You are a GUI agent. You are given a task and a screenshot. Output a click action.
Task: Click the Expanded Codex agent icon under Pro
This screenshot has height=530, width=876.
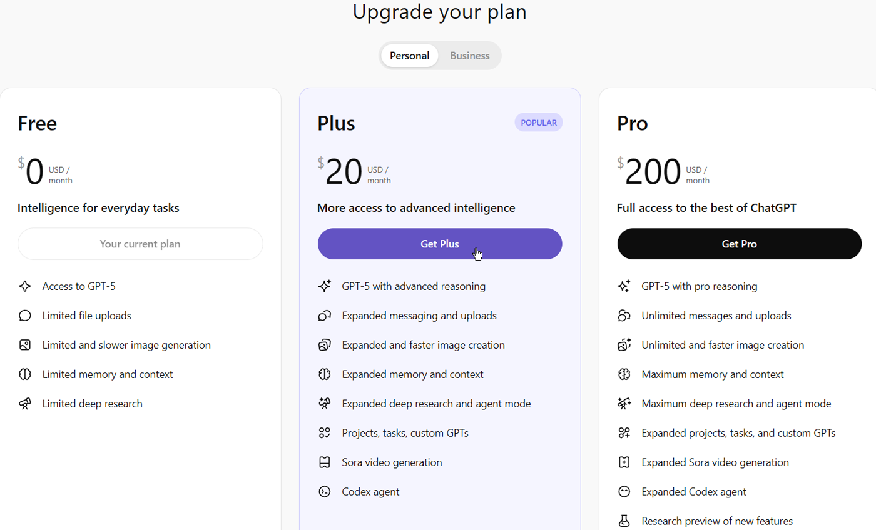click(624, 491)
